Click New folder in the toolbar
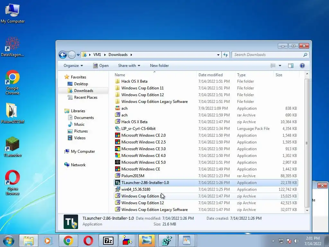Screen dimensions: 329x247 coord(159,66)
